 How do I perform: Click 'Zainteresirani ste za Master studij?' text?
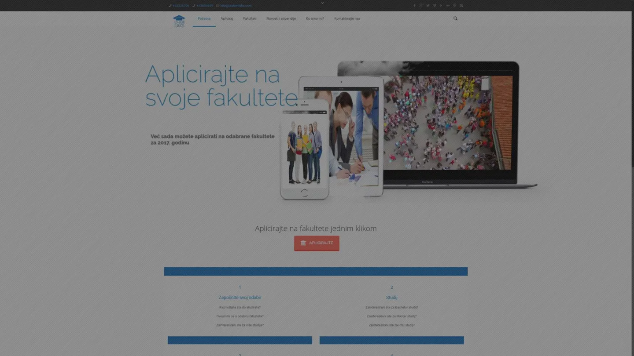tap(391, 316)
